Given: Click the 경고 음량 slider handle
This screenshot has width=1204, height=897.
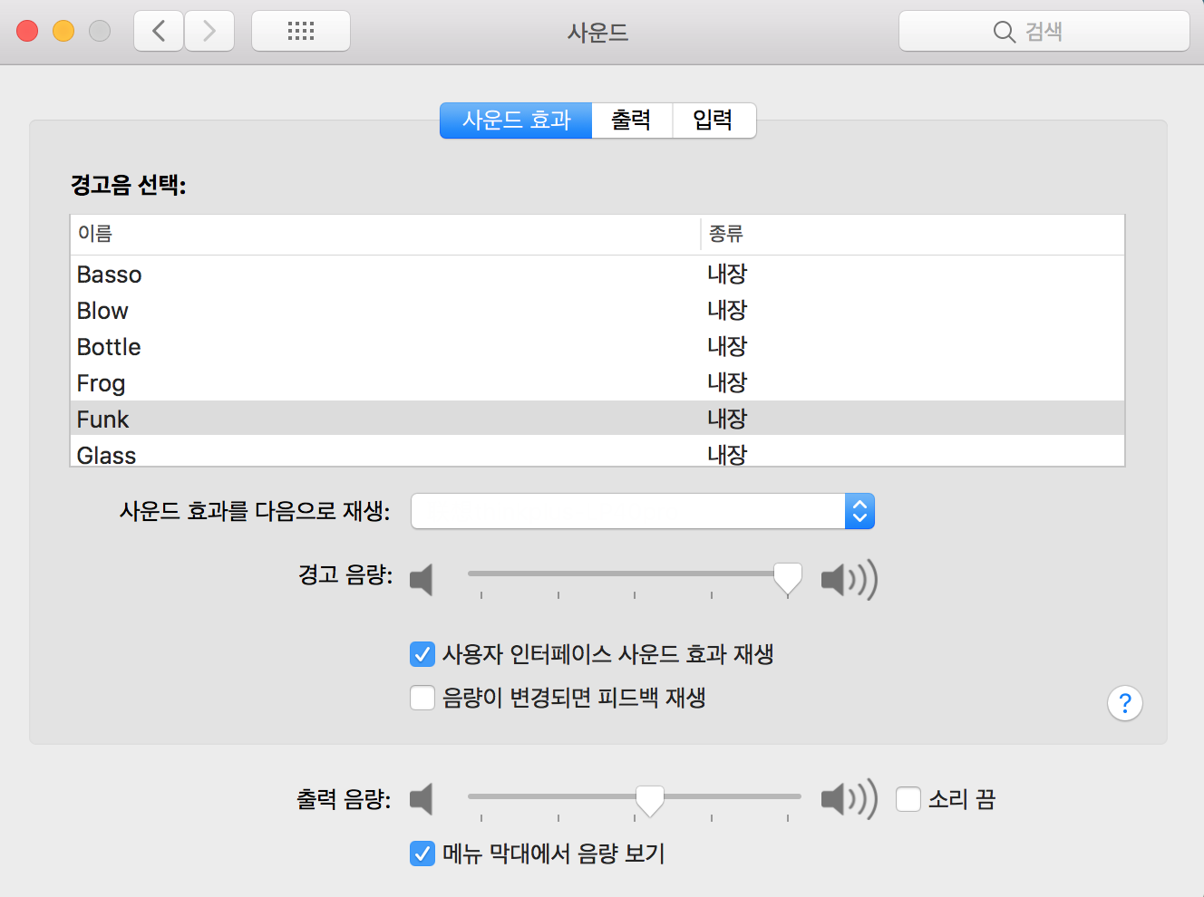Looking at the screenshot, I should click(787, 577).
